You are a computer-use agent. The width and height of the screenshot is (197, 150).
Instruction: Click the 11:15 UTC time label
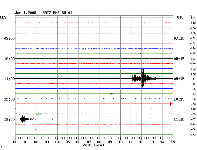(x=179, y=119)
